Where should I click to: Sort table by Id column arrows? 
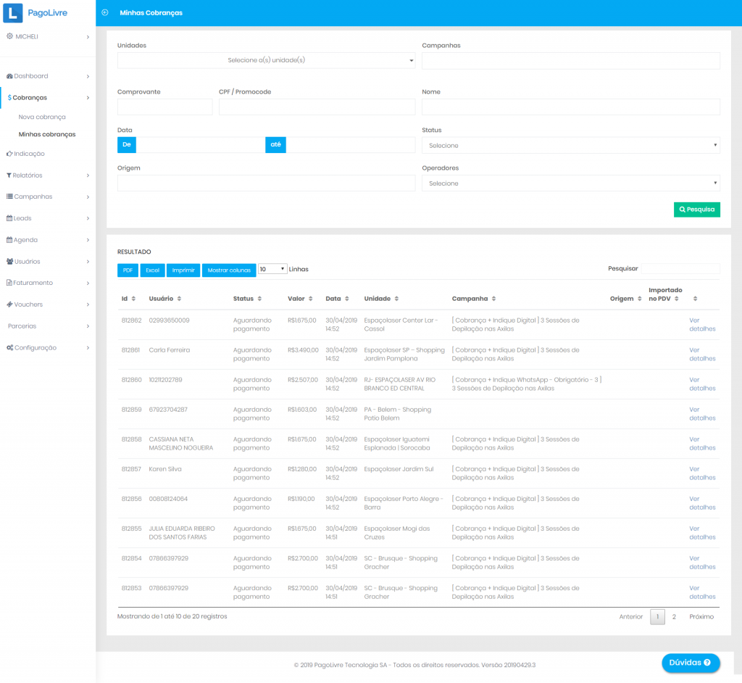[134, 299]
